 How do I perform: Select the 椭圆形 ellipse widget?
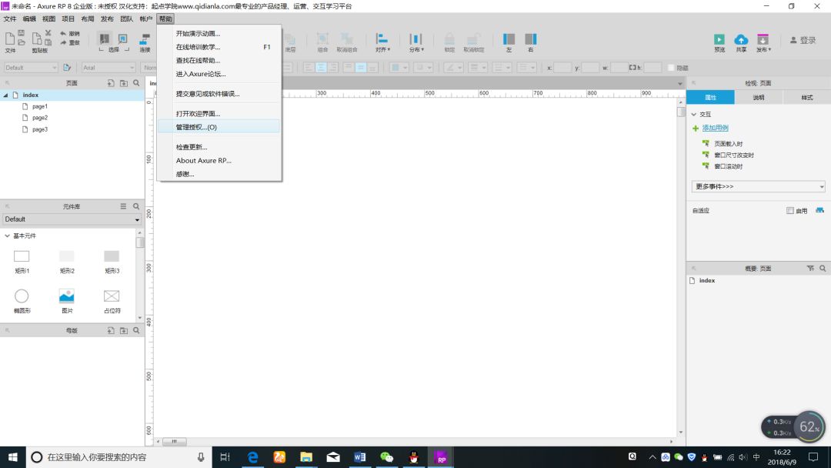[22, 296]
